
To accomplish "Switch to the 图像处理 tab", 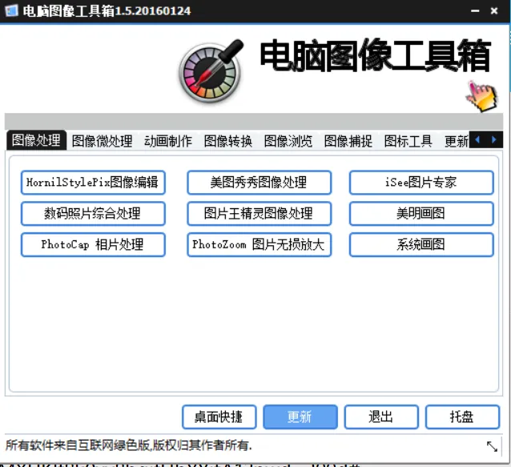I will [x=36, y=140].
